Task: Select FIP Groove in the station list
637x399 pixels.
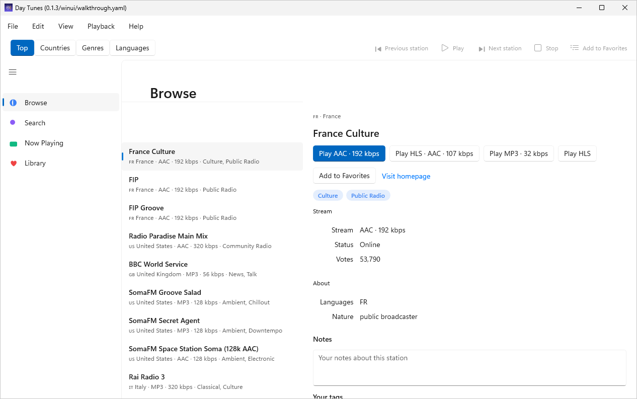Action: pyautogui.click(x=212, y=213)
